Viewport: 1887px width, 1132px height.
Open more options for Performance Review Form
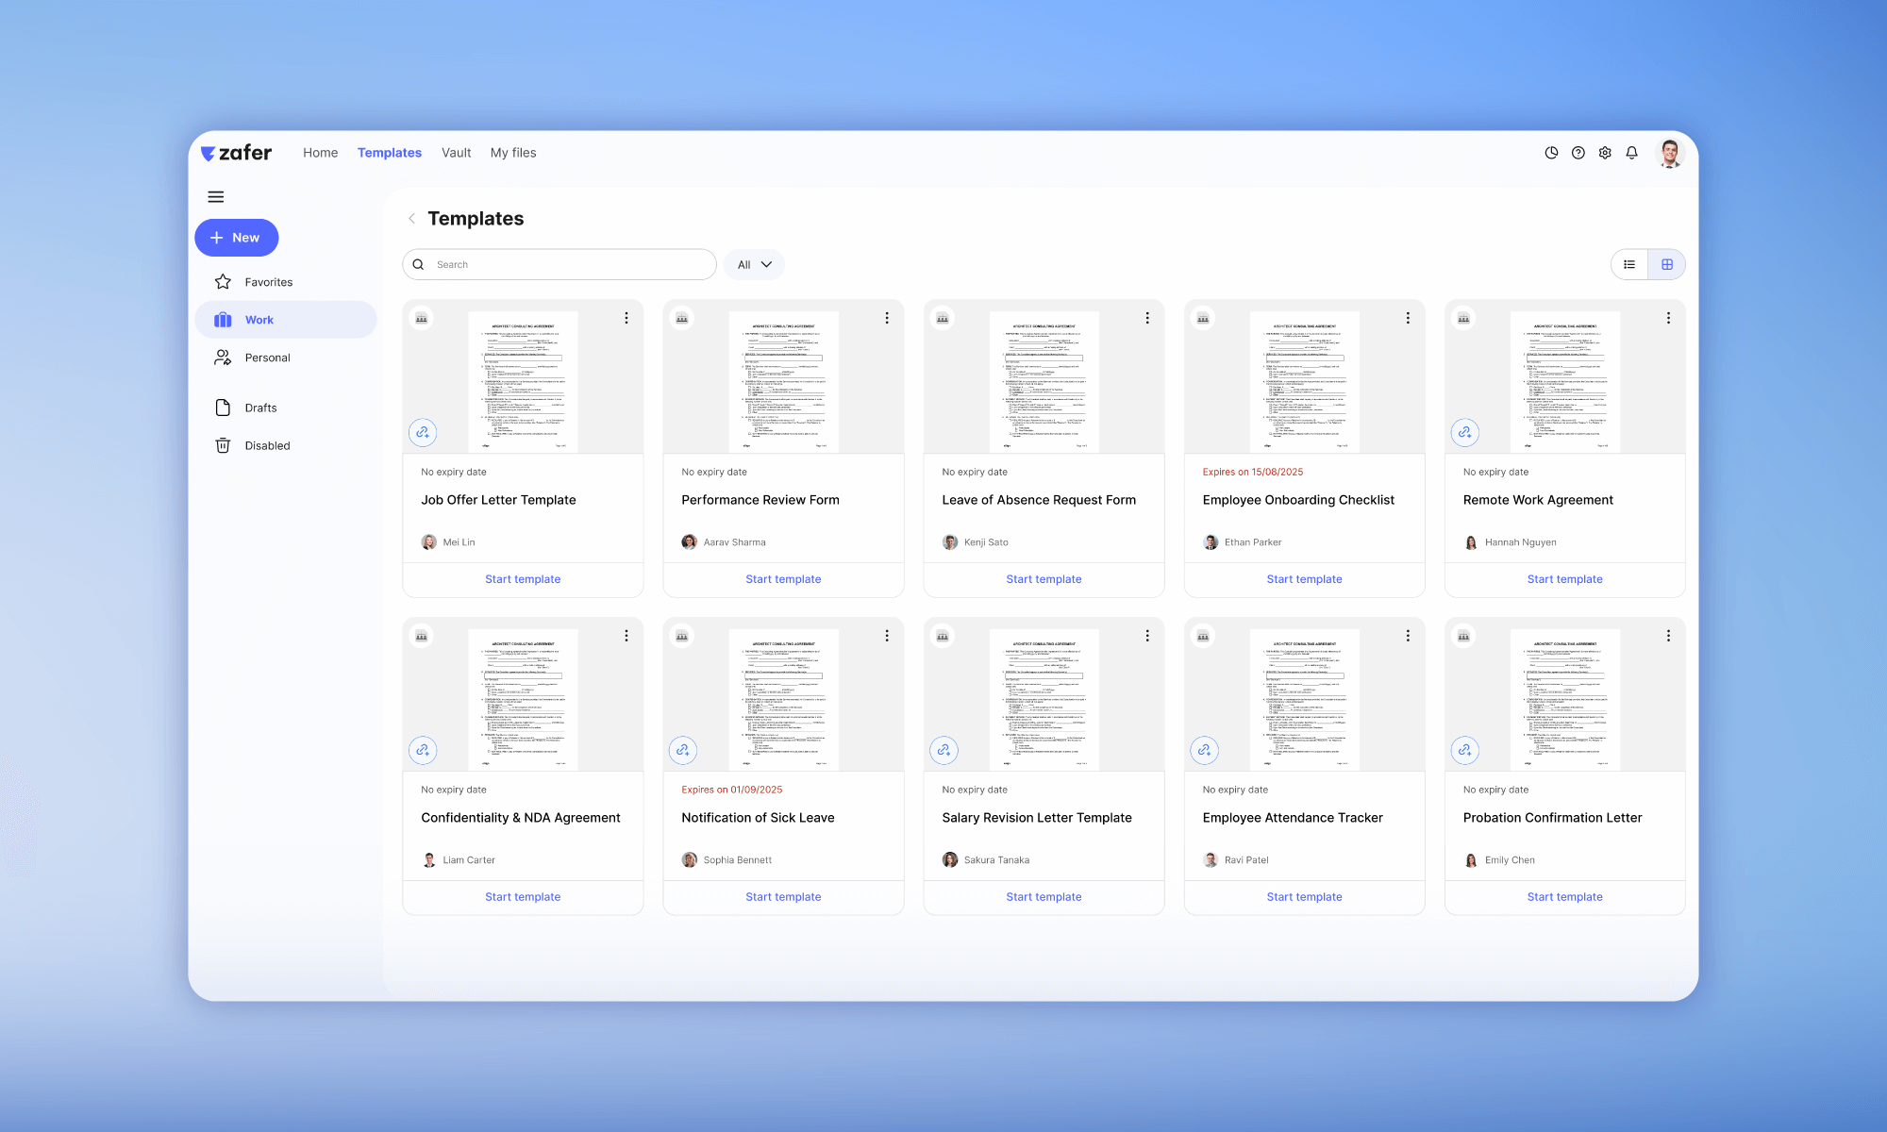[x=887, y=319]
